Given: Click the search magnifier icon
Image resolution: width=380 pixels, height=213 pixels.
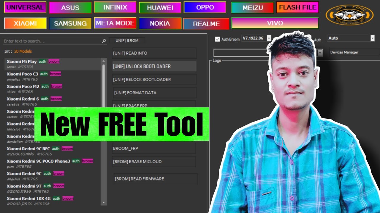Looking at the screenshot, I should tap(104, 41).
